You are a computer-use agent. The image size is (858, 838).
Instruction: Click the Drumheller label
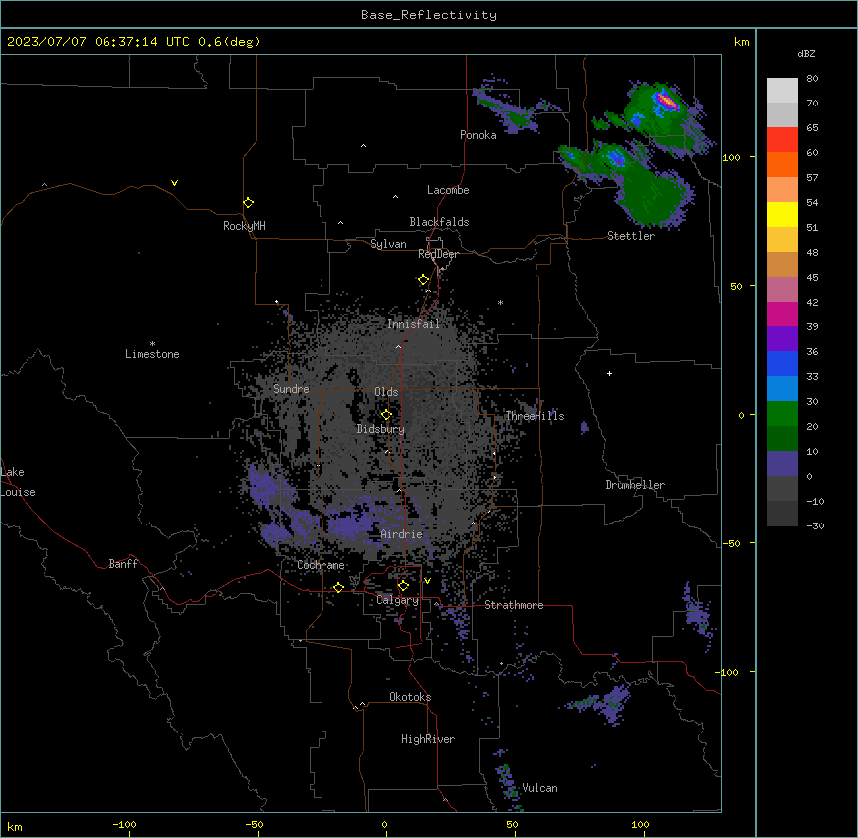point(635,485)
